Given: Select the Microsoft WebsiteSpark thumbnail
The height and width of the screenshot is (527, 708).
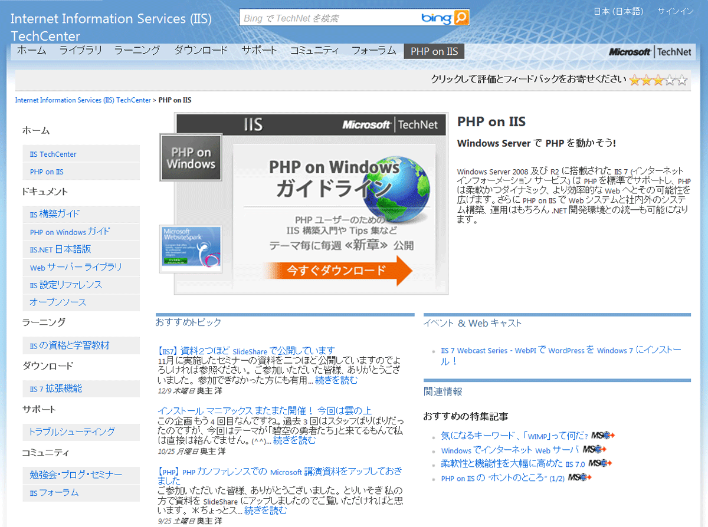Looking at the screenshot, I should (191, 249).
